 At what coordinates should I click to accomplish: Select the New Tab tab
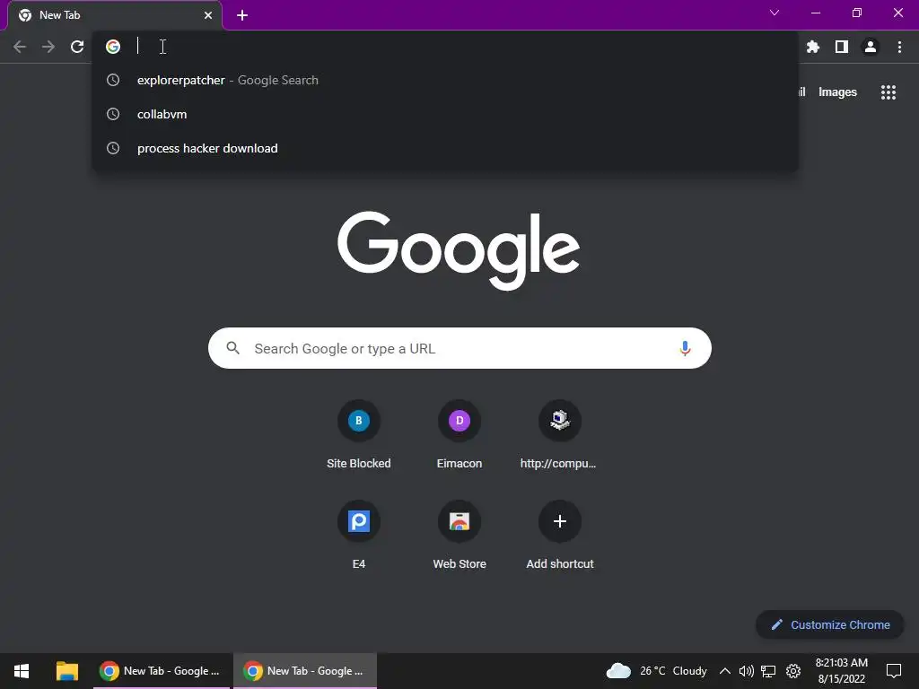(114, 15)
